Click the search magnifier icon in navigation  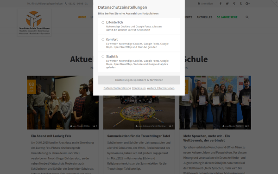coord(247,17)
